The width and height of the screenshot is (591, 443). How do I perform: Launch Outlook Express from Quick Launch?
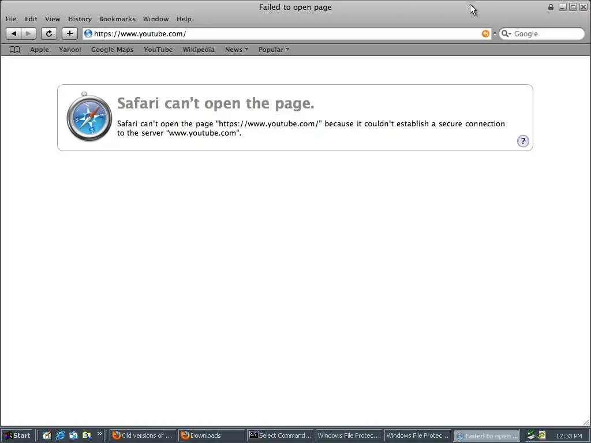[73, 436]
